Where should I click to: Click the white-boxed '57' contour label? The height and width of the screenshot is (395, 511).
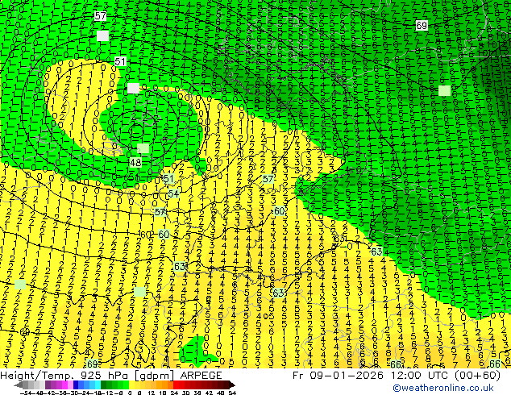(100, 15)
